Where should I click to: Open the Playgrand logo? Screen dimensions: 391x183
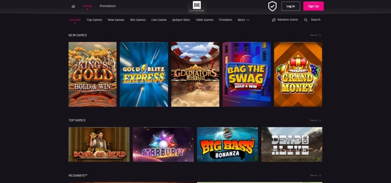point(196,7)
